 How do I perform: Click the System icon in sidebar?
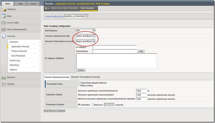pos(4,84)
